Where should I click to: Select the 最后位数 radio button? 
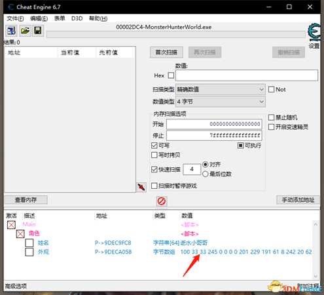(205, 174)
